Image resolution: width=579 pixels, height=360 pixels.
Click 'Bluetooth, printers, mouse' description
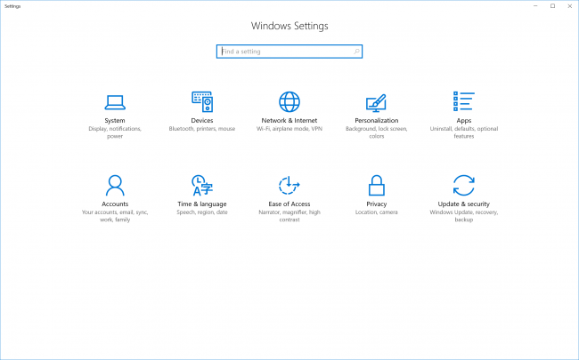click(202, 129)
